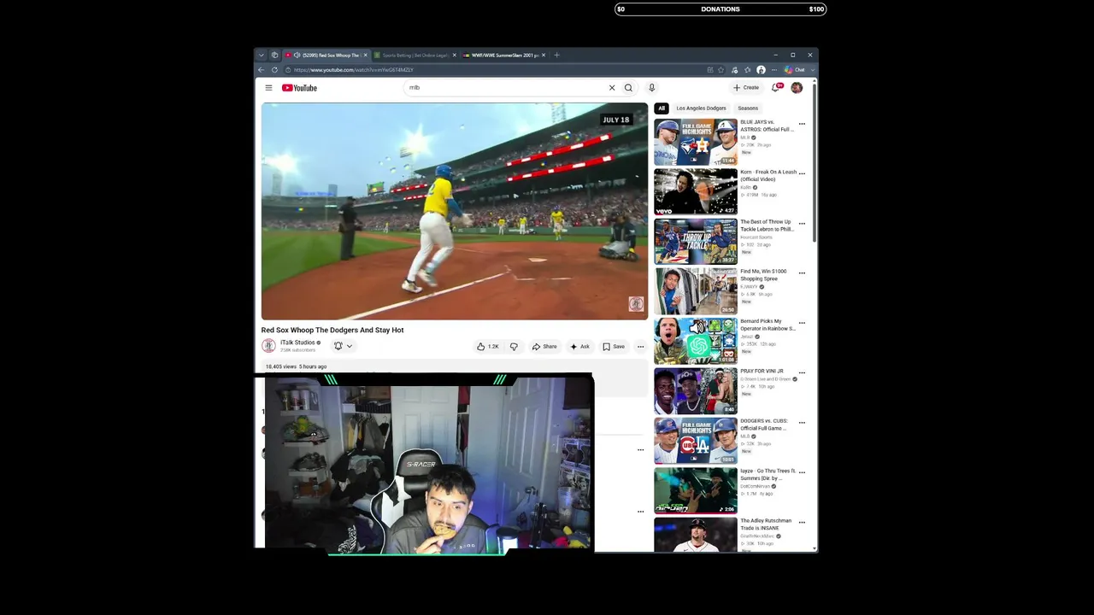Image resolution: width=1094 pixels, height=615 pixels.
Task: Start voice search with the microphone
Action: coord(651,88)
